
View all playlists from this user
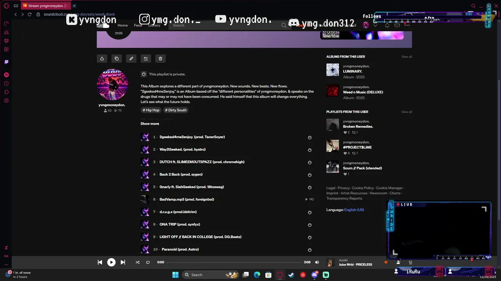[407, 112]
